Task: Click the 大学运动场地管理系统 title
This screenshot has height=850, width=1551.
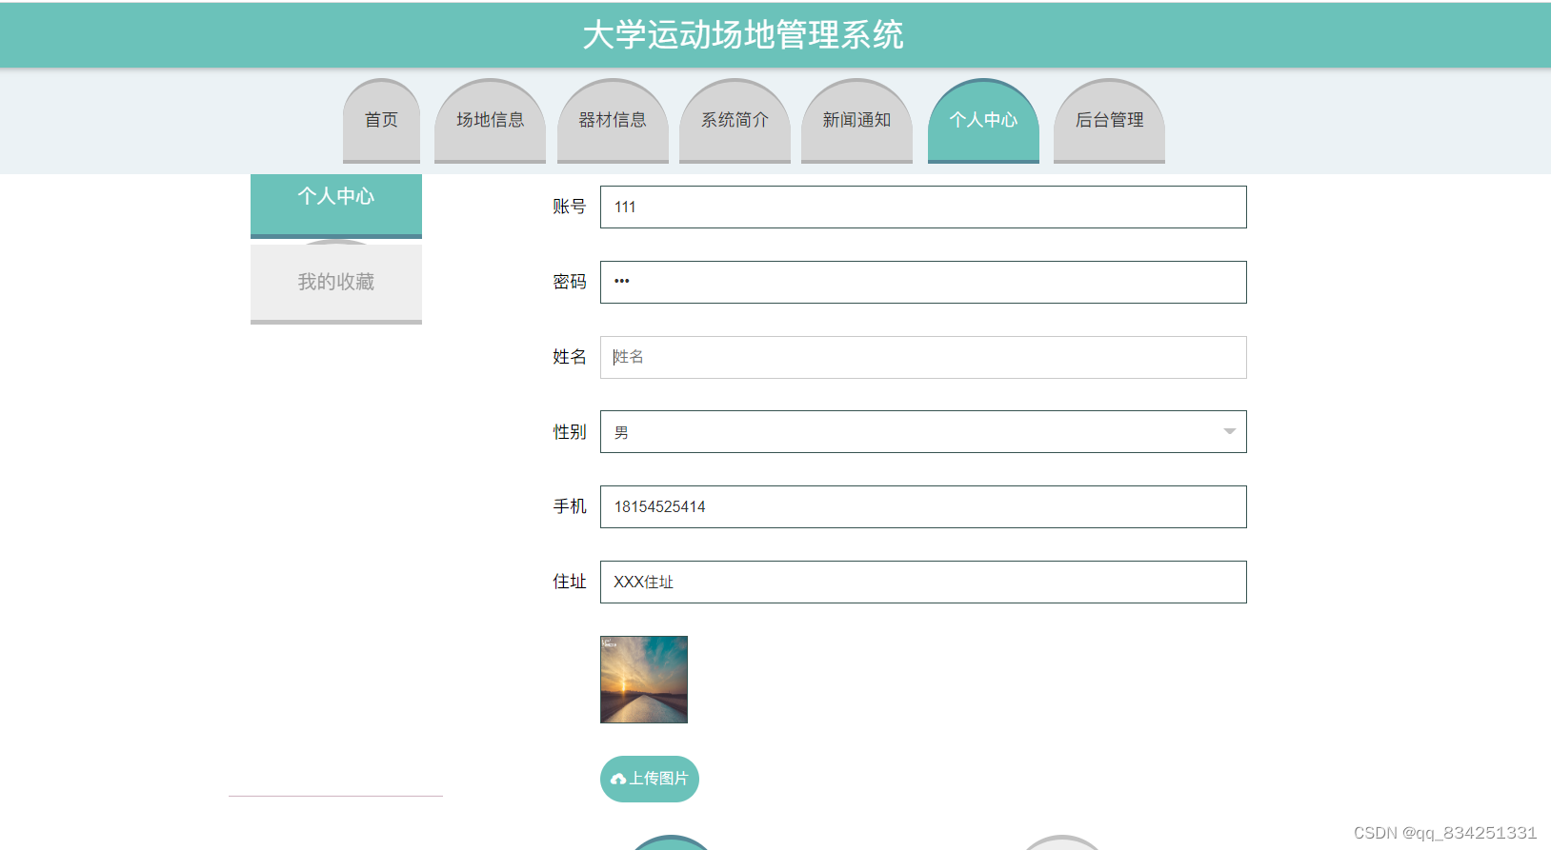Action: tap(743, 35)
